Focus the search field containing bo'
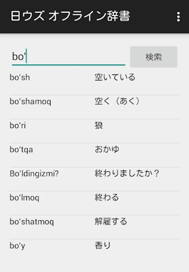This screenshot has height=272, width=189. click(x=69, y=57)
